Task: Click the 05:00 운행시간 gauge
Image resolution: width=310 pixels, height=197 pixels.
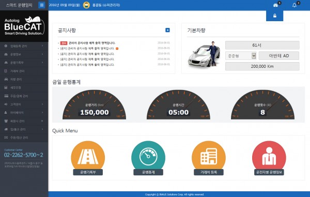Action: pyautogui.click(x=178, y=105)
